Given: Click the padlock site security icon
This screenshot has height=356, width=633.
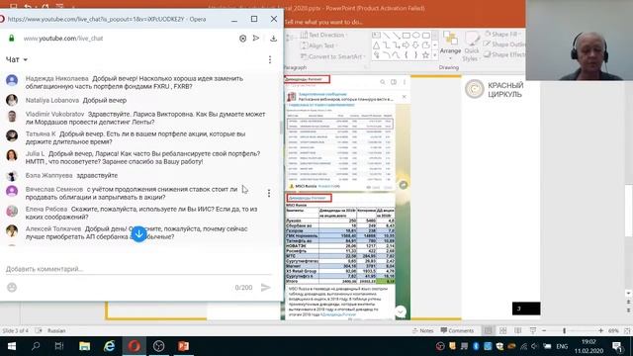Looking at the screenshot, I should pyautogui.click(x=11, y=39).
